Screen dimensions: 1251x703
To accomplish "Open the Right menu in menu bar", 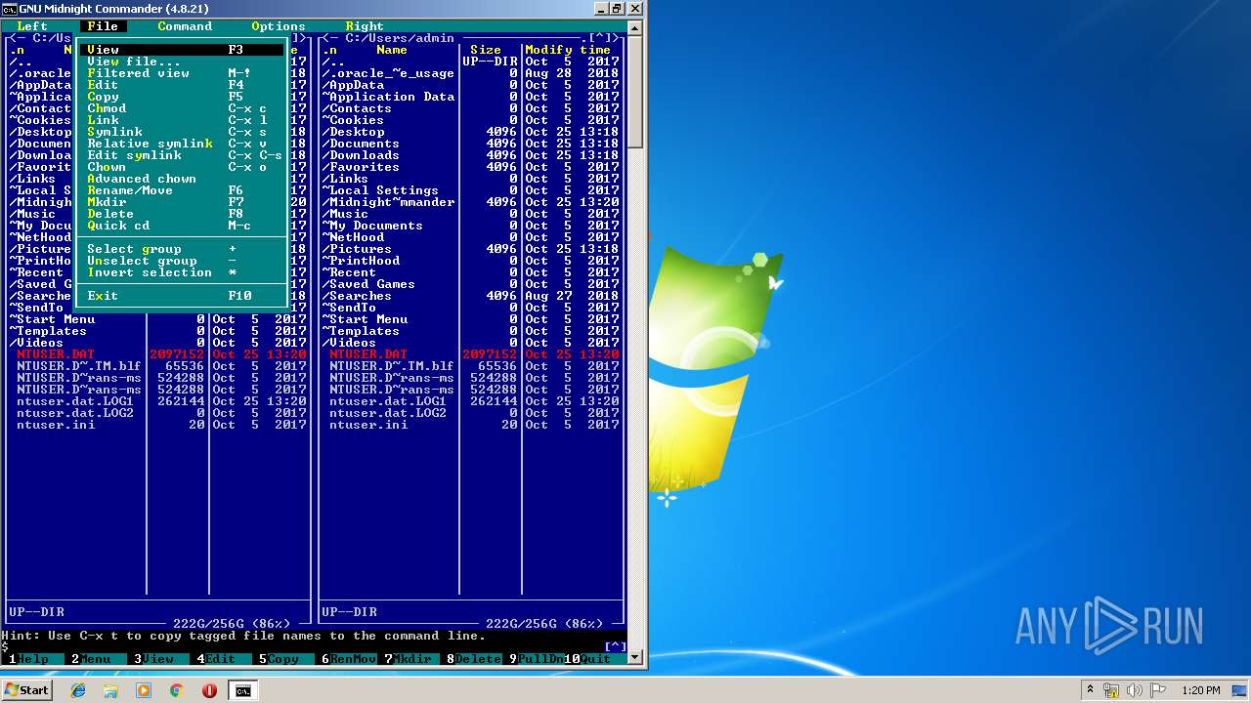I will coord(365,26).
